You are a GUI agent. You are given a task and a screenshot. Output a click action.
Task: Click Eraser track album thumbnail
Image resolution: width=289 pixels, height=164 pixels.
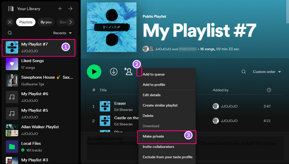click(105, 106)
